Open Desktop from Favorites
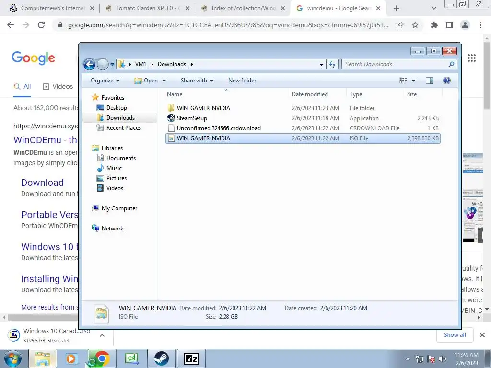 (x=112, y=108)
